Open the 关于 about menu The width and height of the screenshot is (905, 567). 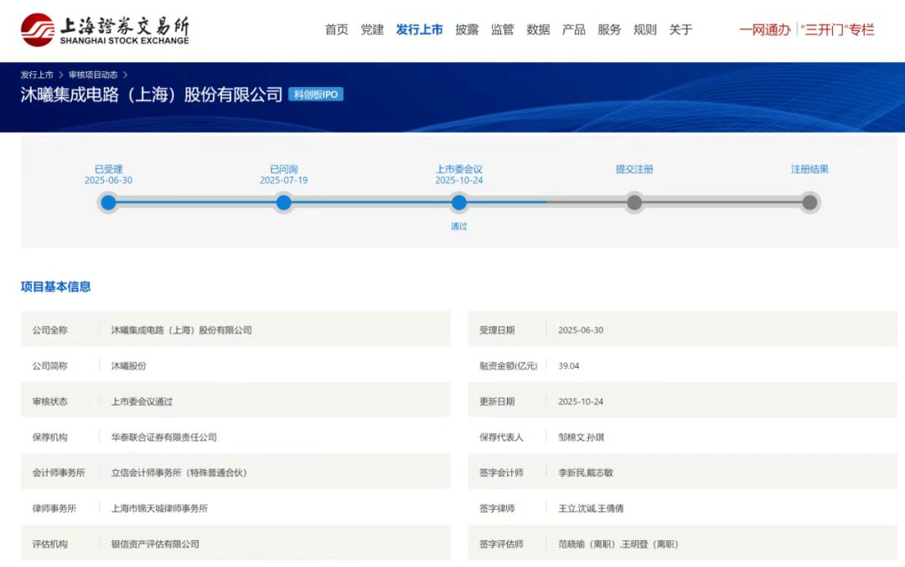click(680, 29)
